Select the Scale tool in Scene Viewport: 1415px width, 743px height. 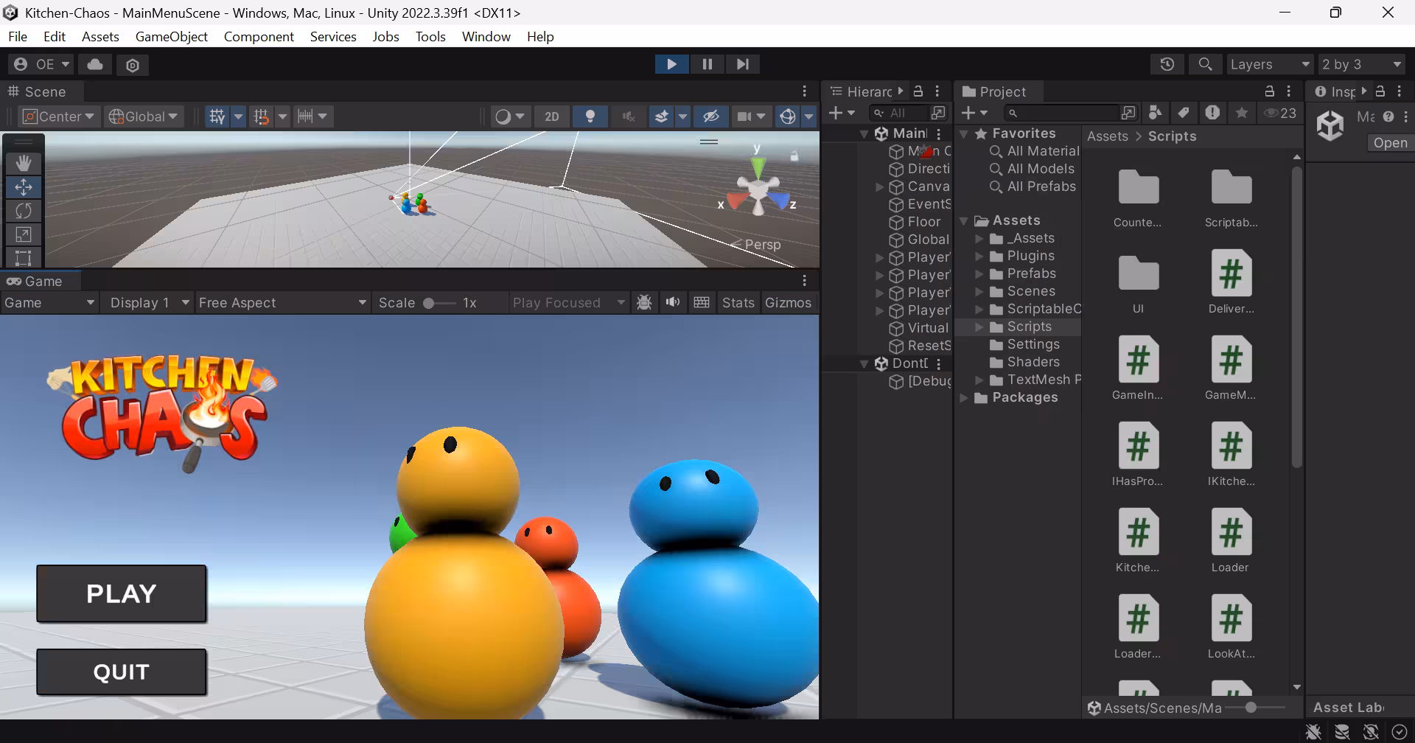(24, 234)
